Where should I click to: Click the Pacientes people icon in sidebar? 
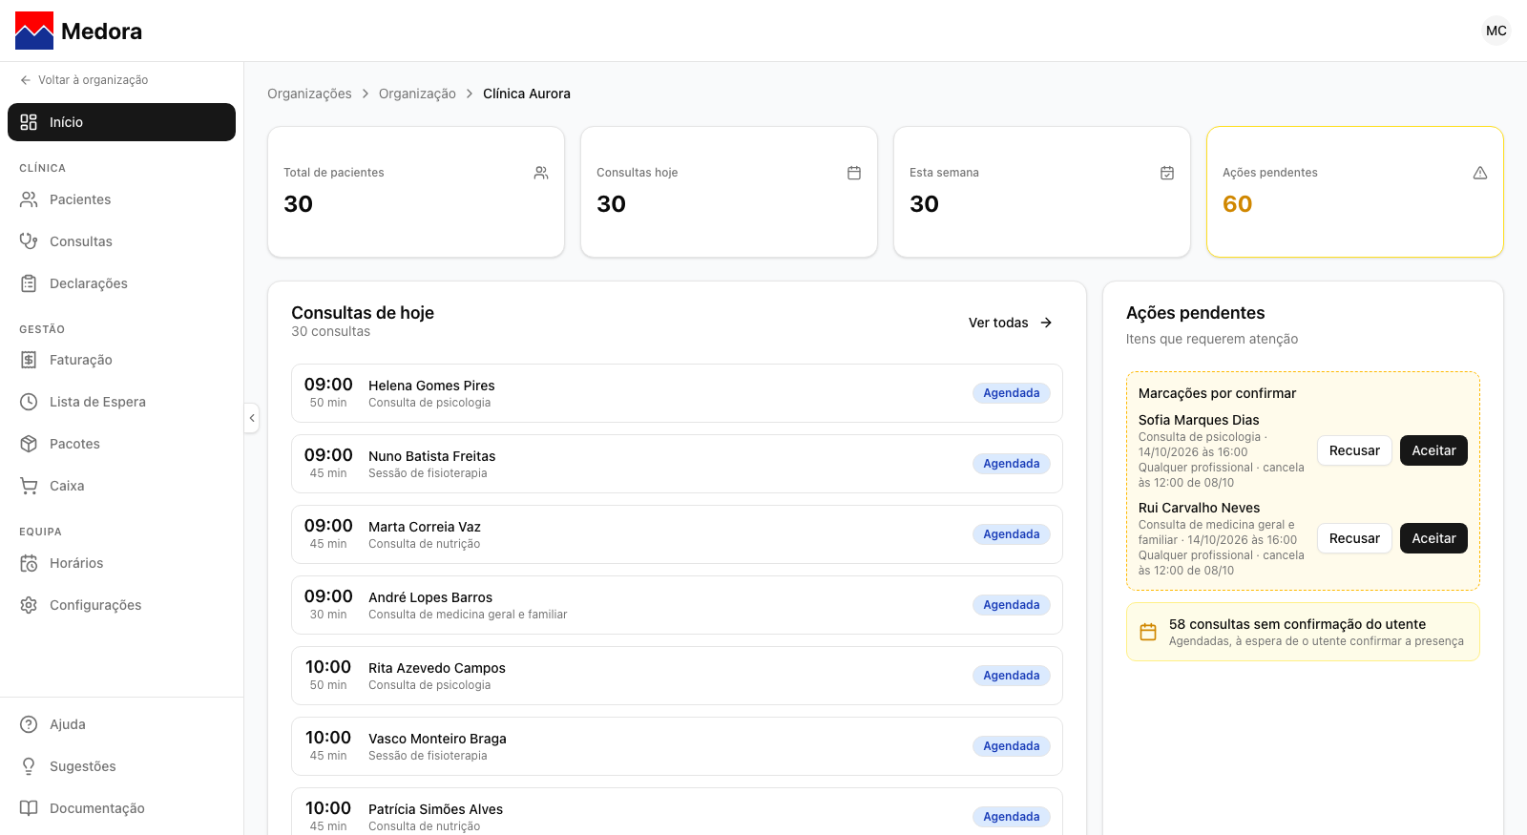click(29, 199)
